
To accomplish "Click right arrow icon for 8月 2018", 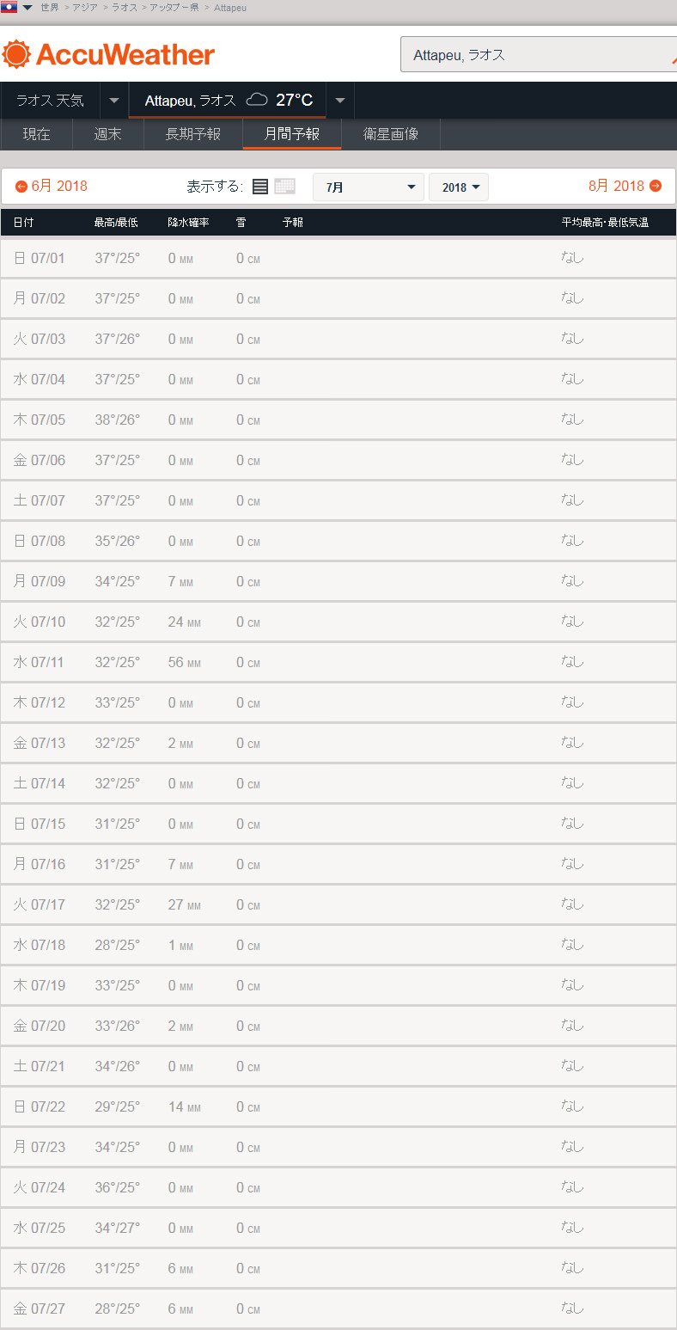I will point(656,186).
